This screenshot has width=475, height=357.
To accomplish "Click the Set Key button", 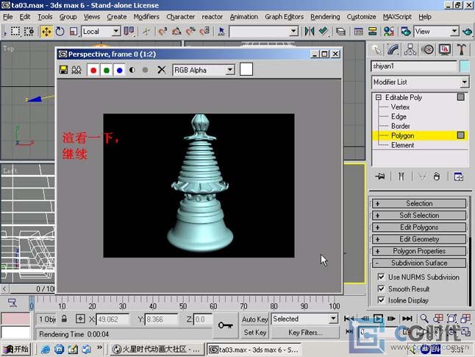I will click(x=254, y=333).
